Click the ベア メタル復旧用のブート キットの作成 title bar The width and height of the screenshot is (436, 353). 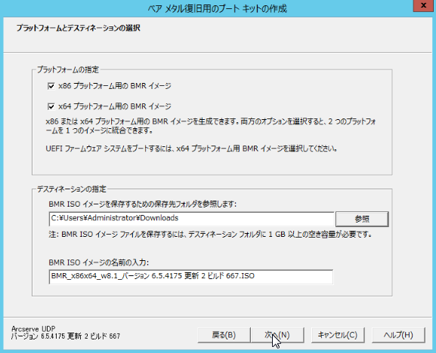(x=217, y=9)
